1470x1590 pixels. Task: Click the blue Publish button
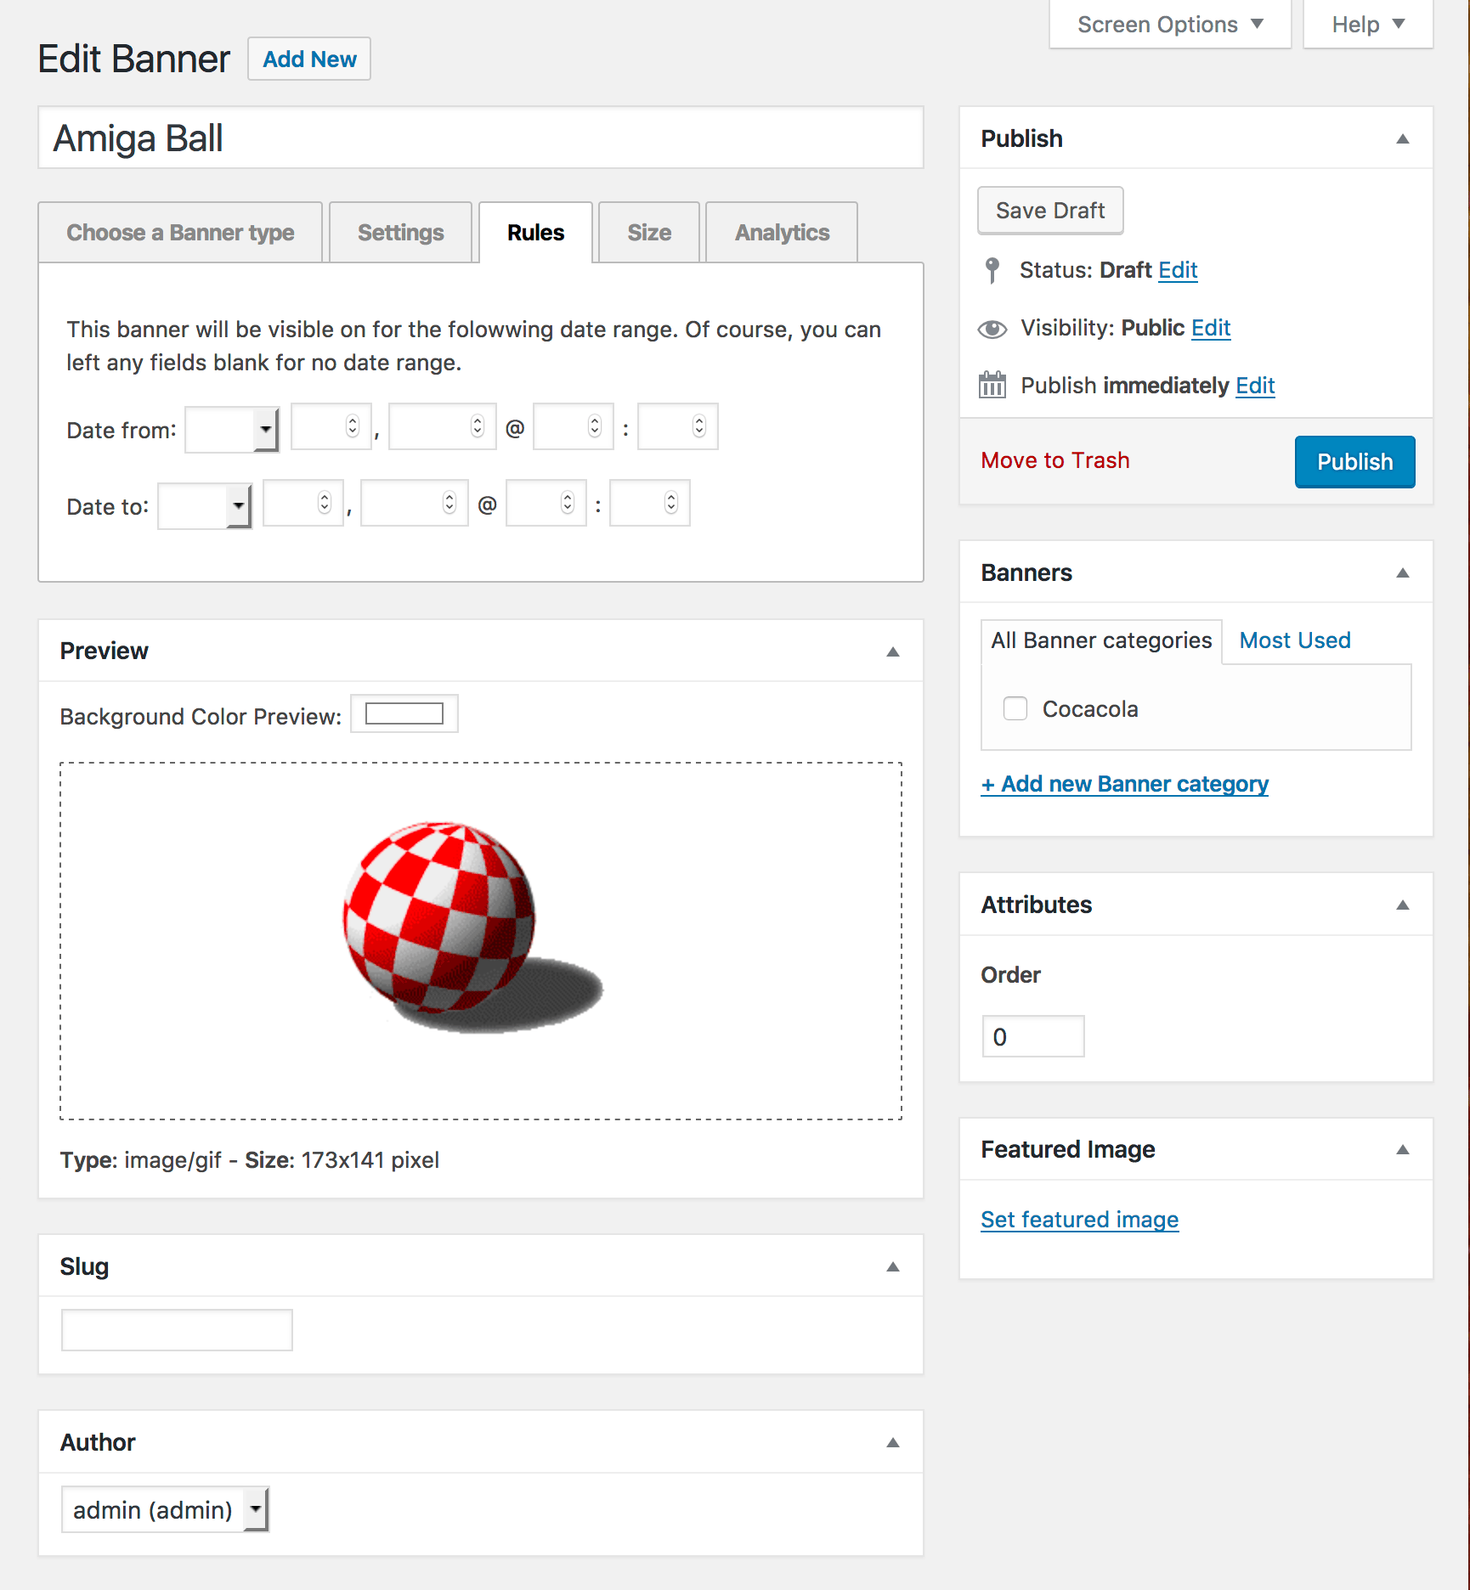point(1354,462)
